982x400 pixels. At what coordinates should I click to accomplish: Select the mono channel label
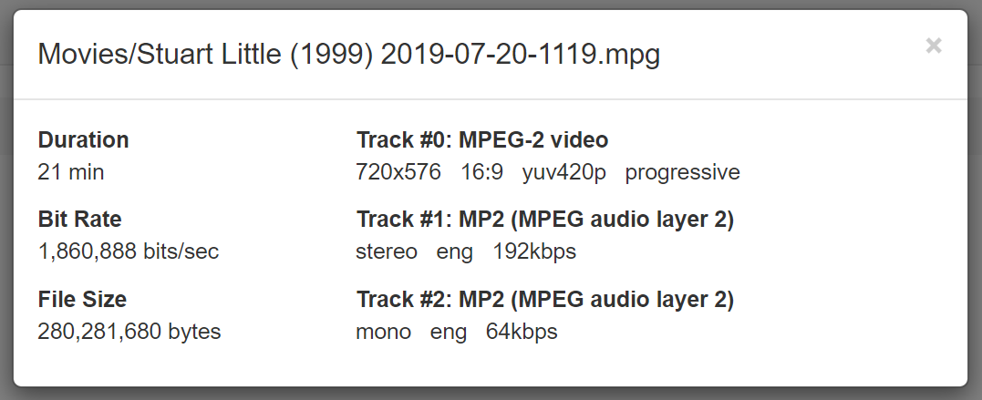(383, 332)
